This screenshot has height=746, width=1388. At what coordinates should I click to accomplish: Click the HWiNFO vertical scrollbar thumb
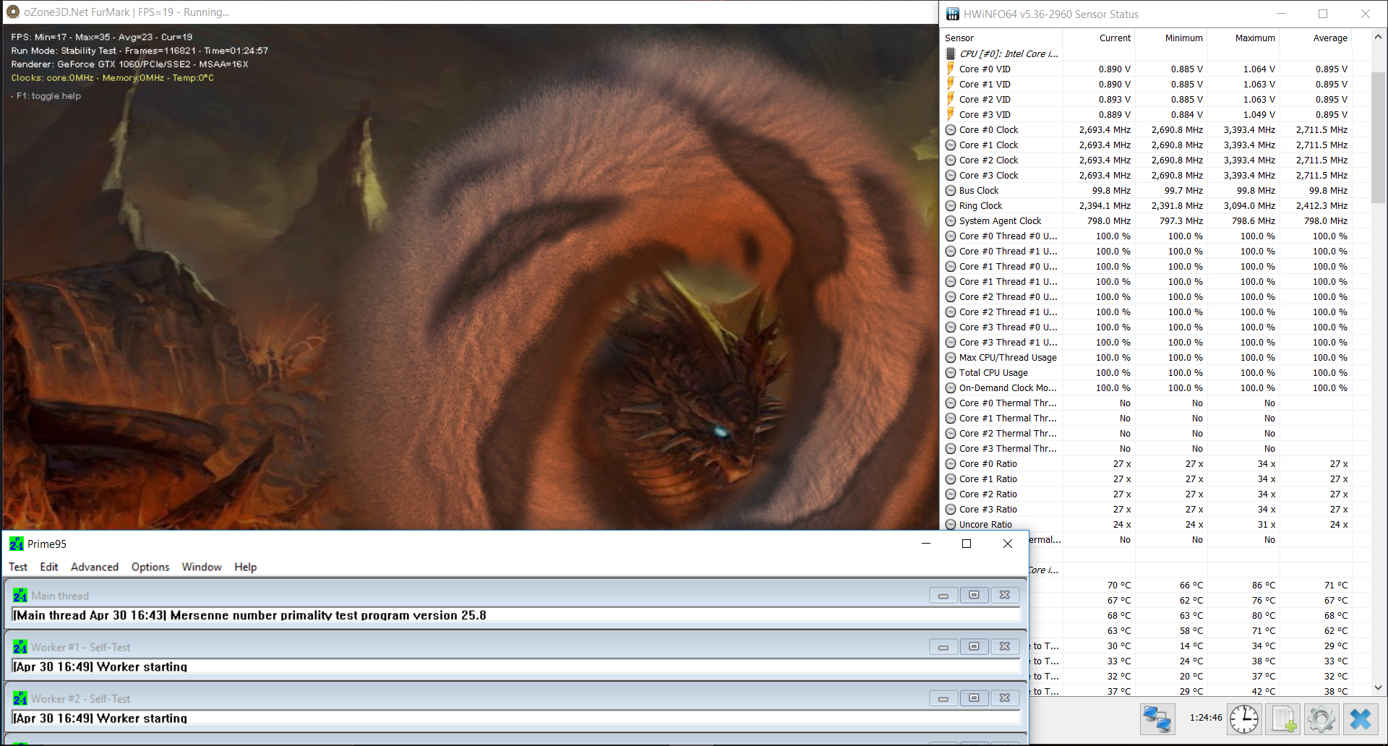tap(1378, 137)
